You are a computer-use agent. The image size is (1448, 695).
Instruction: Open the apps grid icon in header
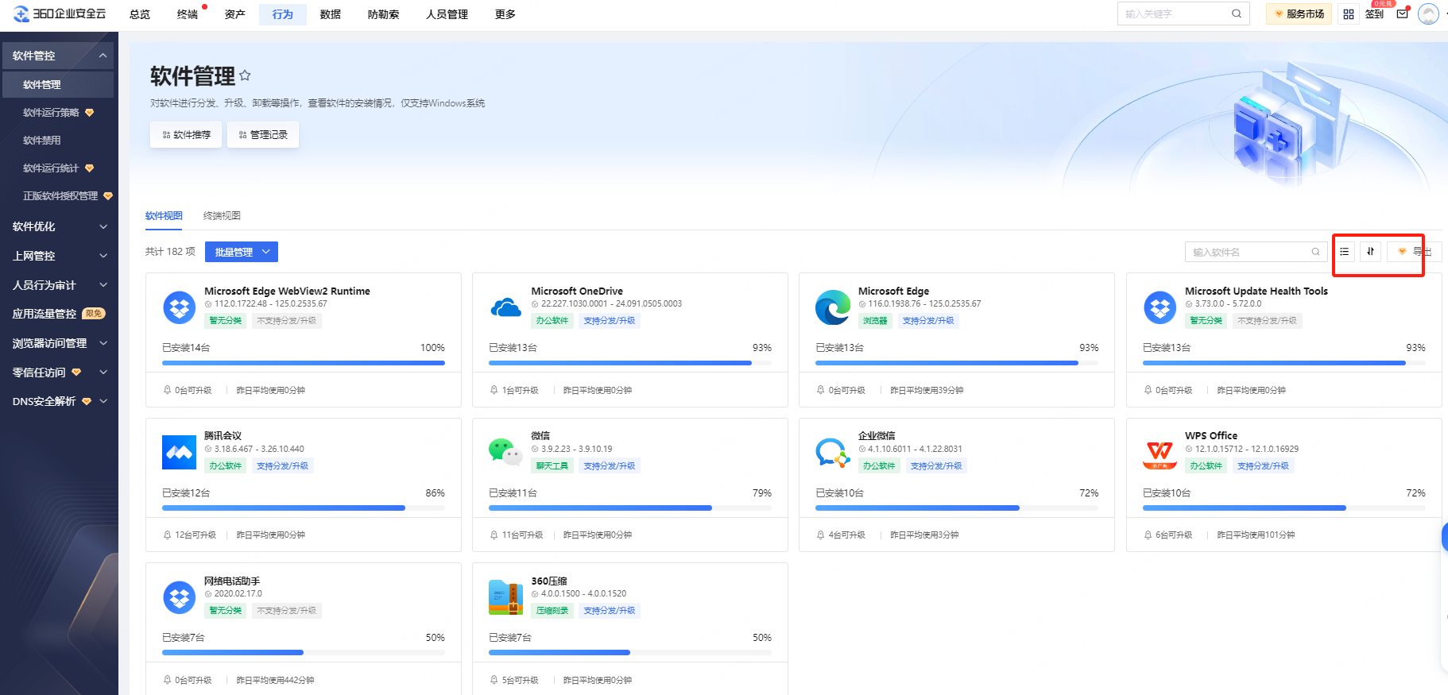(1349, 14)
